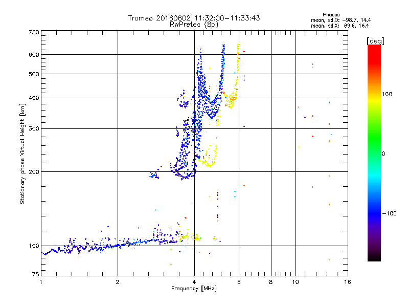Image resolution: width=409 pixels, height=307 pixels.
Task: Click the x-axis tick label '16'
Action: click(x=348, y=282)
